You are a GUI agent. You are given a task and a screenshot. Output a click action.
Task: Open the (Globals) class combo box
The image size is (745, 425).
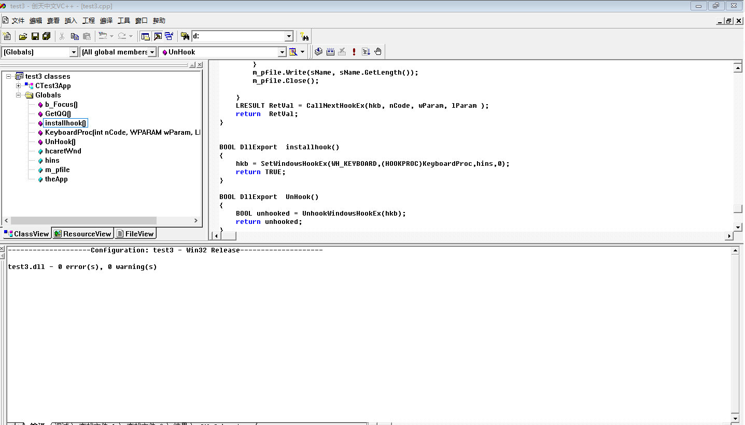pyautogui.click(x=40, y=52)
